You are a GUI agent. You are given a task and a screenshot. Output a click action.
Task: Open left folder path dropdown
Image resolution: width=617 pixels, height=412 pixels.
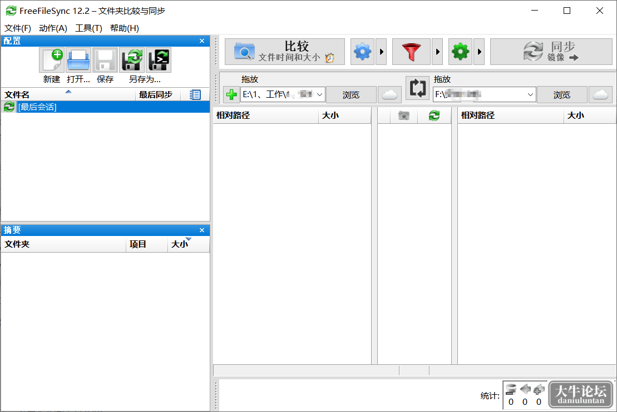319,94
